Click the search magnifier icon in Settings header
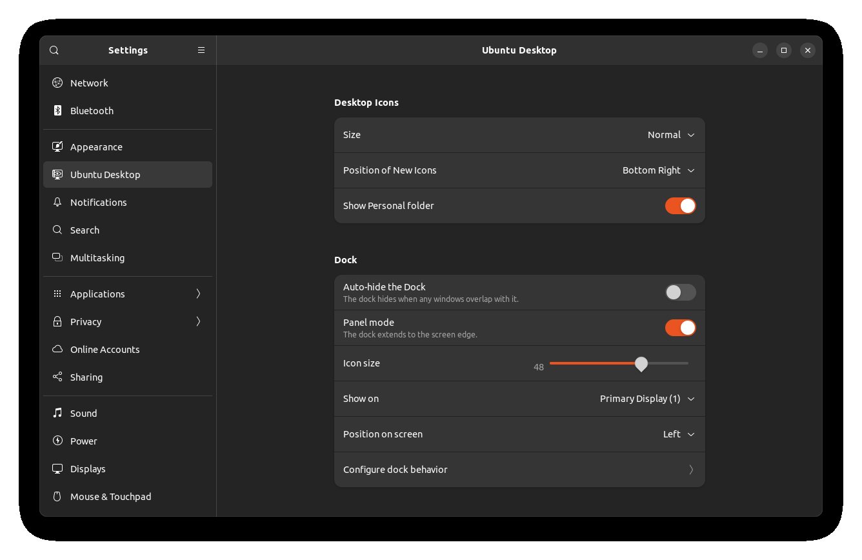The height and width of the screenshot is (560, 862). 54,50
